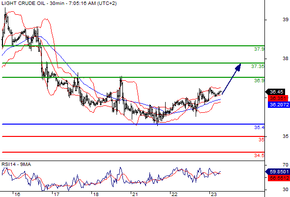Select the blue 36.2072 moving average tag
Image resolution: width=290 pixels, height=197 pixels.
point(279,105)
